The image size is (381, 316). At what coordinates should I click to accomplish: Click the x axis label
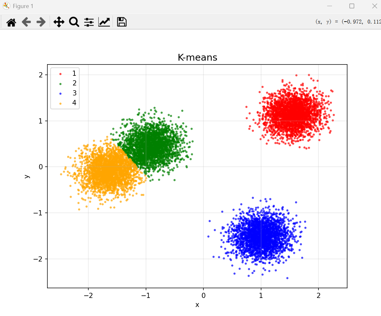coord(197,305)
